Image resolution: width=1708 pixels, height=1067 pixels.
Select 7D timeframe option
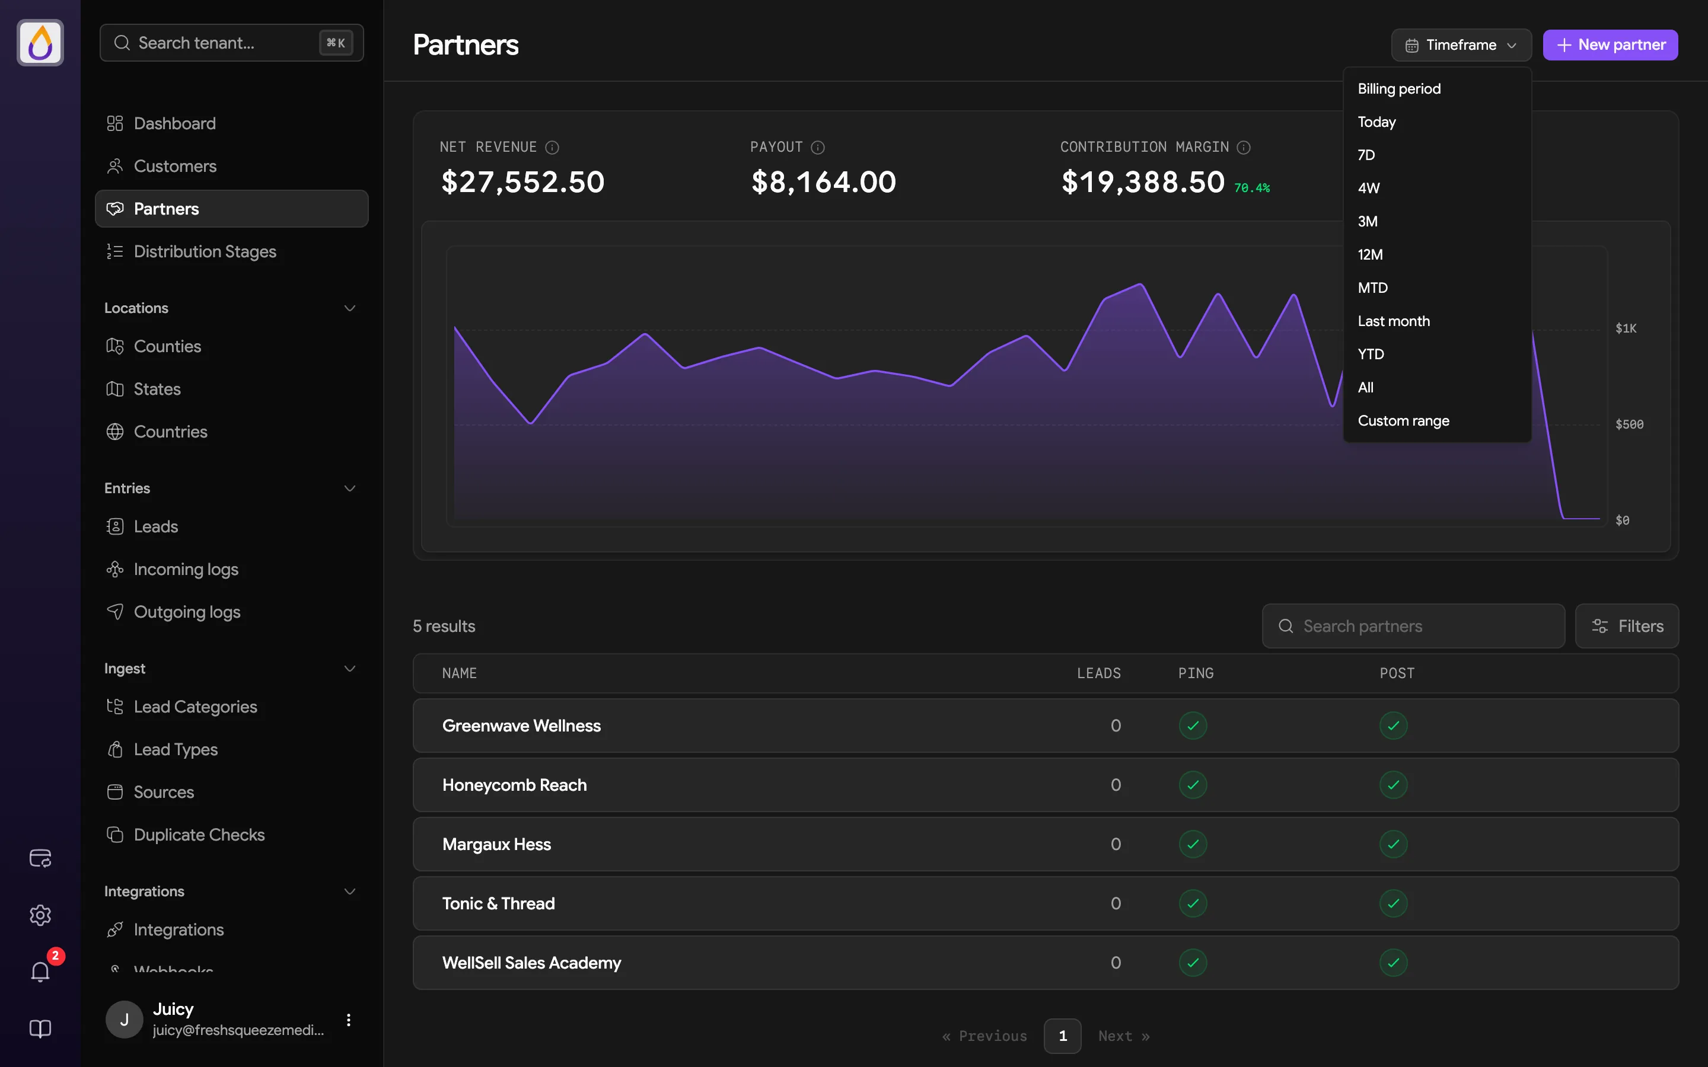tap(1437, 155)
